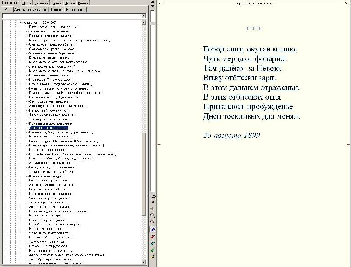This screenshot has height=267, width=351.
Task: Open the Поиск tab
Action: pos(27,3)
